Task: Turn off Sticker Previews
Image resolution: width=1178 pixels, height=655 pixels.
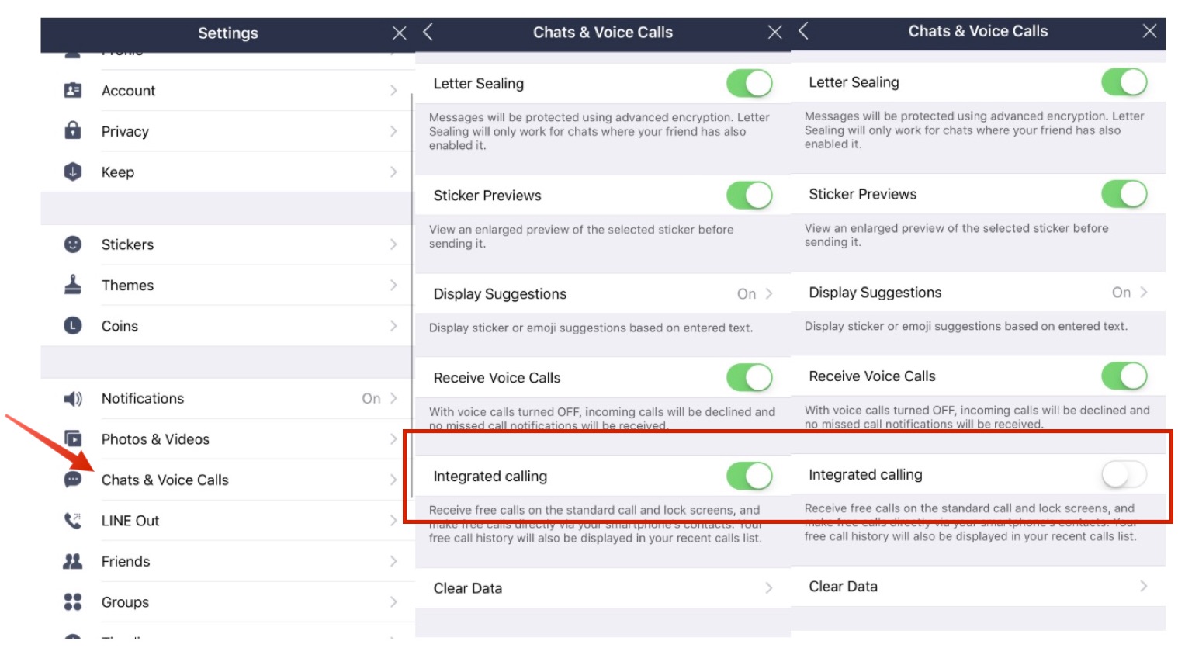Action: (x=747, y=195)
